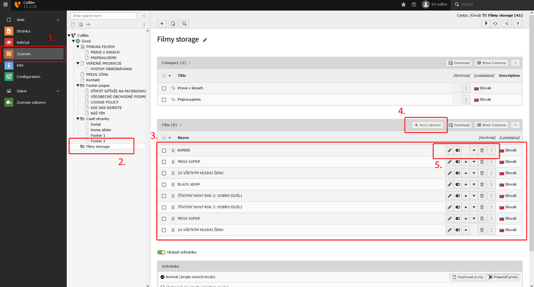The width and height of the screenshot is (534, 287).
Task: Edit the BARBIE record pencil icon
Action: 449,150
